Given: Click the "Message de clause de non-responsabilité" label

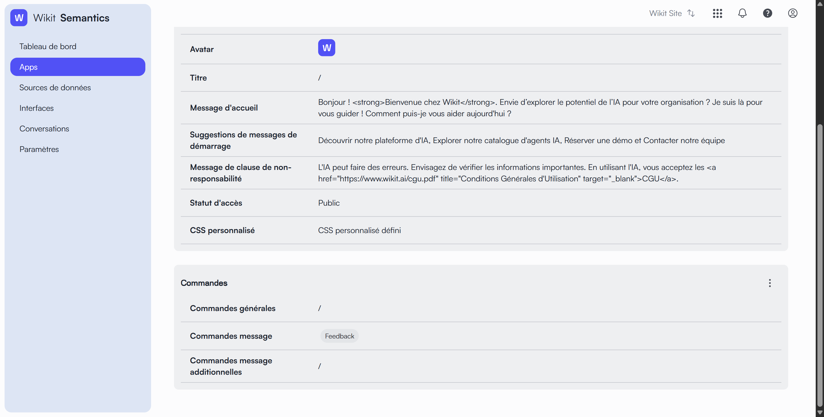Looking at the screenshot, I should 241,173.
